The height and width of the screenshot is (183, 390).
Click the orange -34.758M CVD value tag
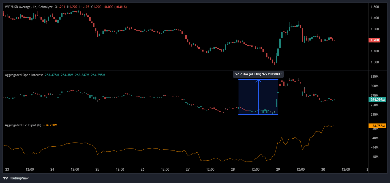point(377,126)
